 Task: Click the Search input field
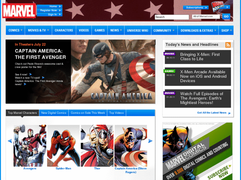coord(172,17)
